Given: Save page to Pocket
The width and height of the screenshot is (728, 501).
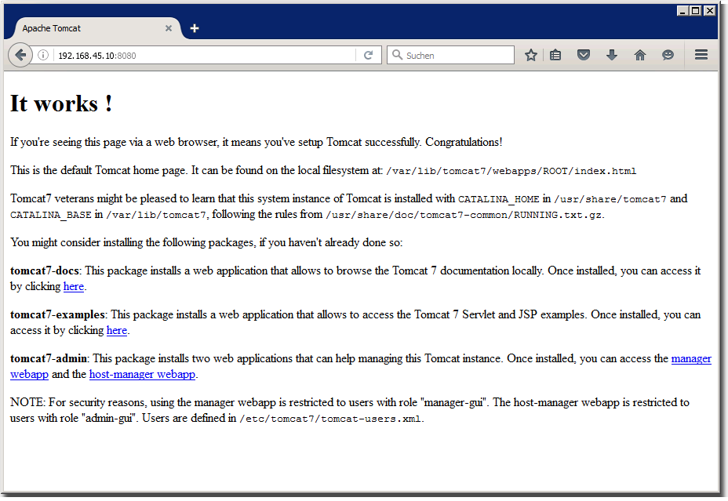Looking at the screenshot, I should coord(584,55).
